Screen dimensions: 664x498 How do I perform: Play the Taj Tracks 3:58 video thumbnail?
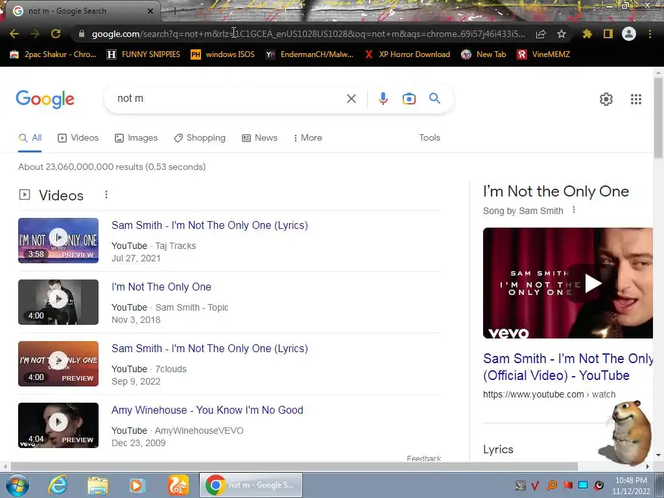click(x=58, y=241)
